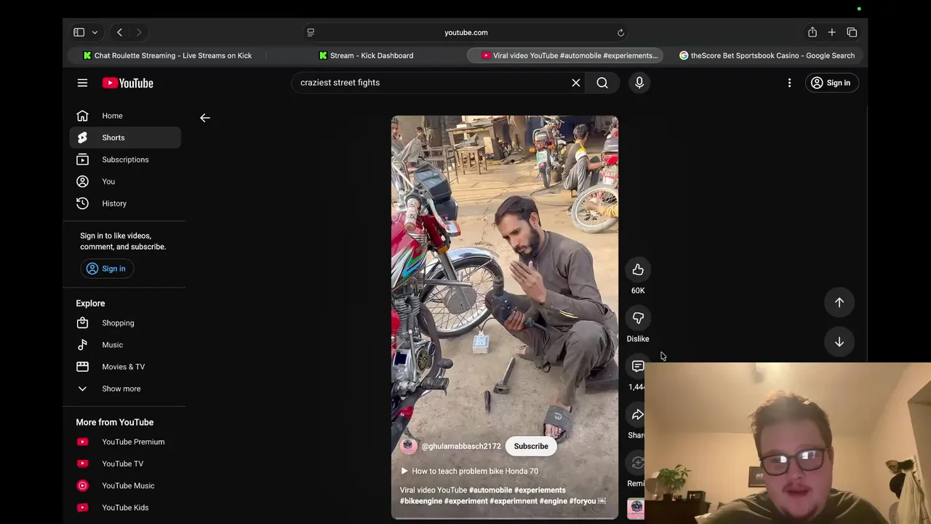
Task: Start voice search with microphone
Action: tap(639, 83)
